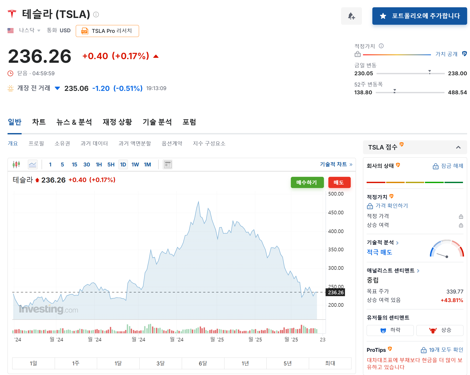This screenshot has width=470, height=375.
Task: Select the 최대 chart range
Action: click(330, 363)
